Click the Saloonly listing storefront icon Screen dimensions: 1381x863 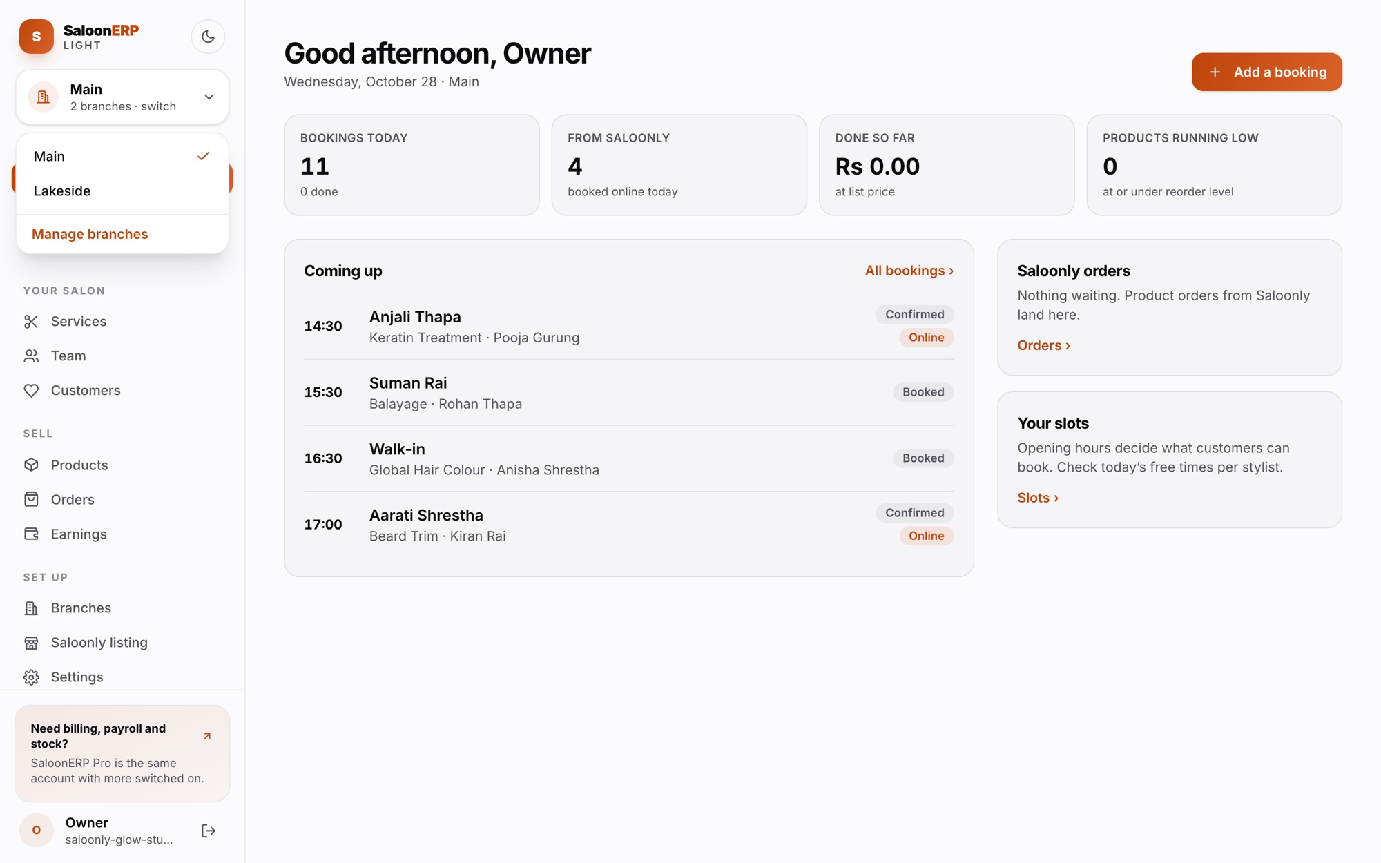coord(31,643)
